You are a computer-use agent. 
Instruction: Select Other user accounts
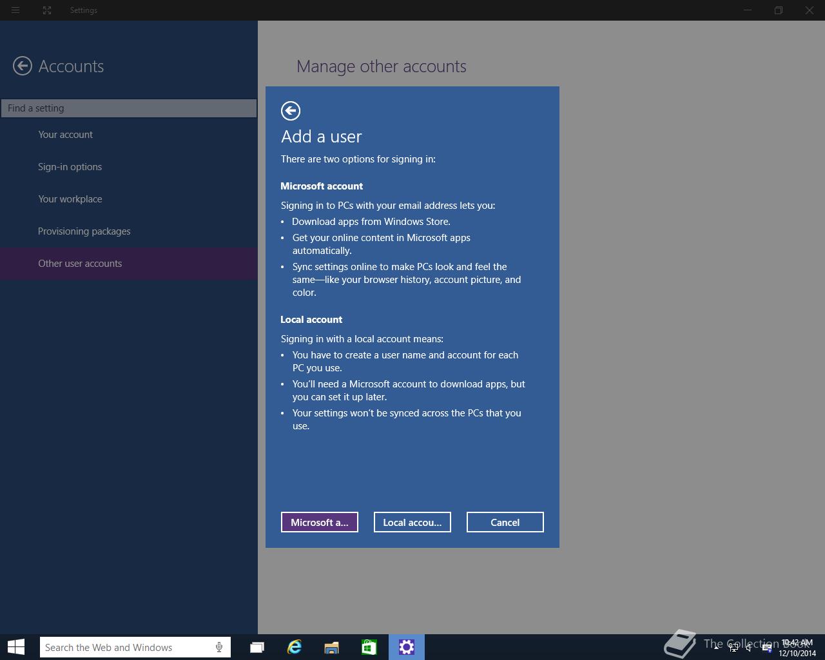point(129,264)
